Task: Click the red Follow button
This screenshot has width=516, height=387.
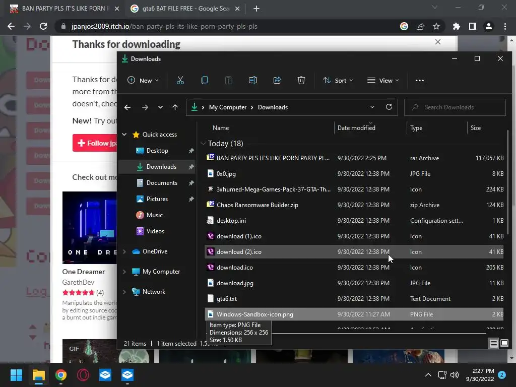Action: pyautogui.click(x=95, y=143)
